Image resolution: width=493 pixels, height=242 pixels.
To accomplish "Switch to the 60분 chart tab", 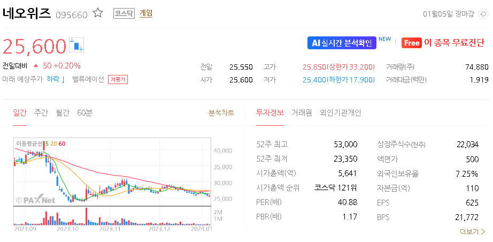I will [85, 112].
